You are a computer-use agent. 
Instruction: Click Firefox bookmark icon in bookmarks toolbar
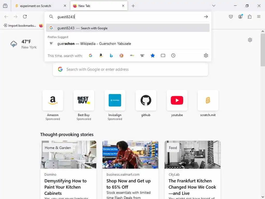41,26
